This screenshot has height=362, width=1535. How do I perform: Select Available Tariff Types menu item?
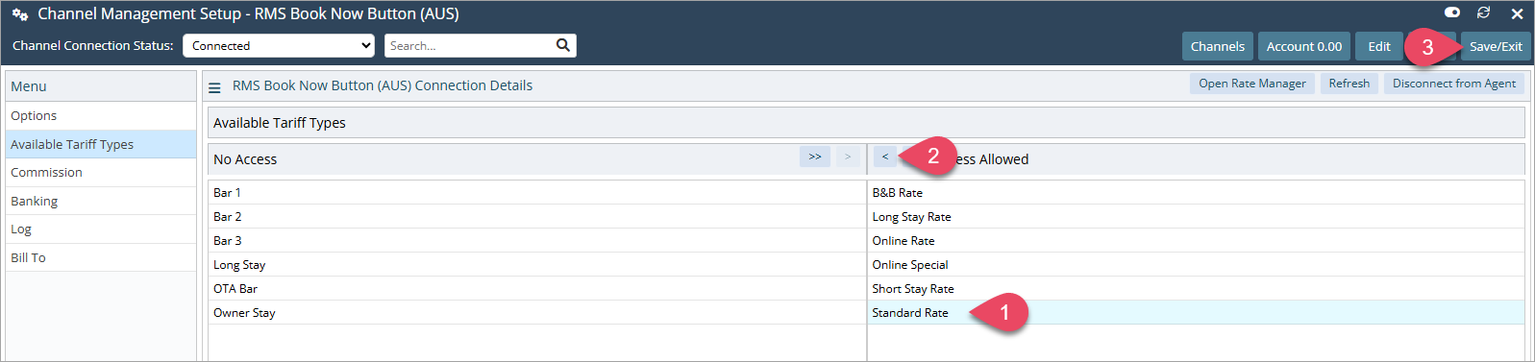pos(101,144)
